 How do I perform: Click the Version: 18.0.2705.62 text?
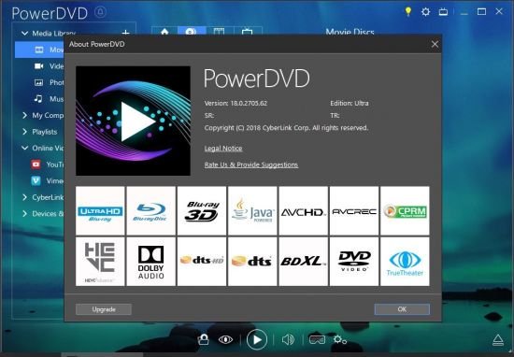point(236,103)
